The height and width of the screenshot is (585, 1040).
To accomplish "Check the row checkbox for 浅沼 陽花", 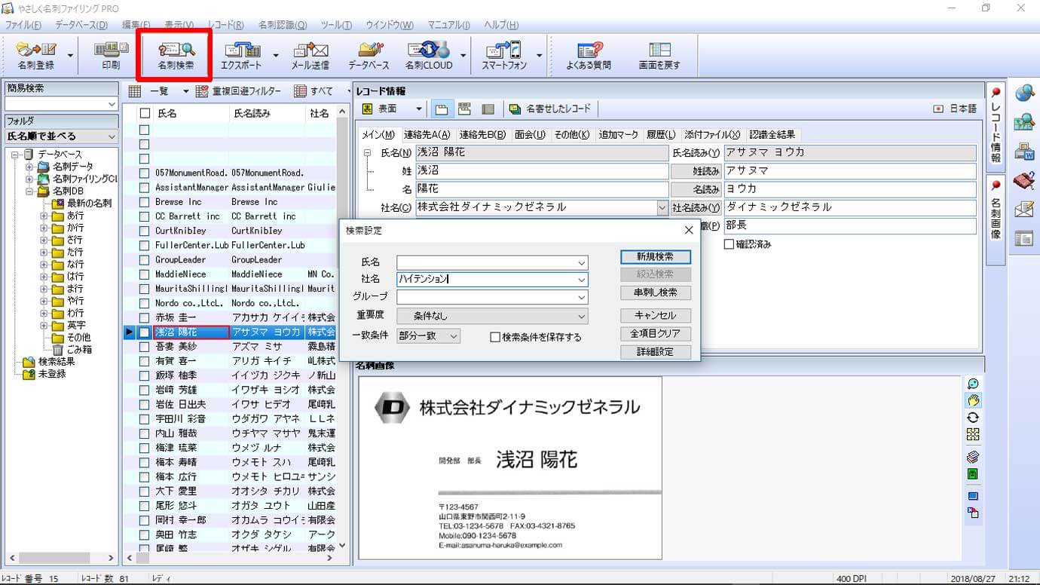I will pos(145,332).
